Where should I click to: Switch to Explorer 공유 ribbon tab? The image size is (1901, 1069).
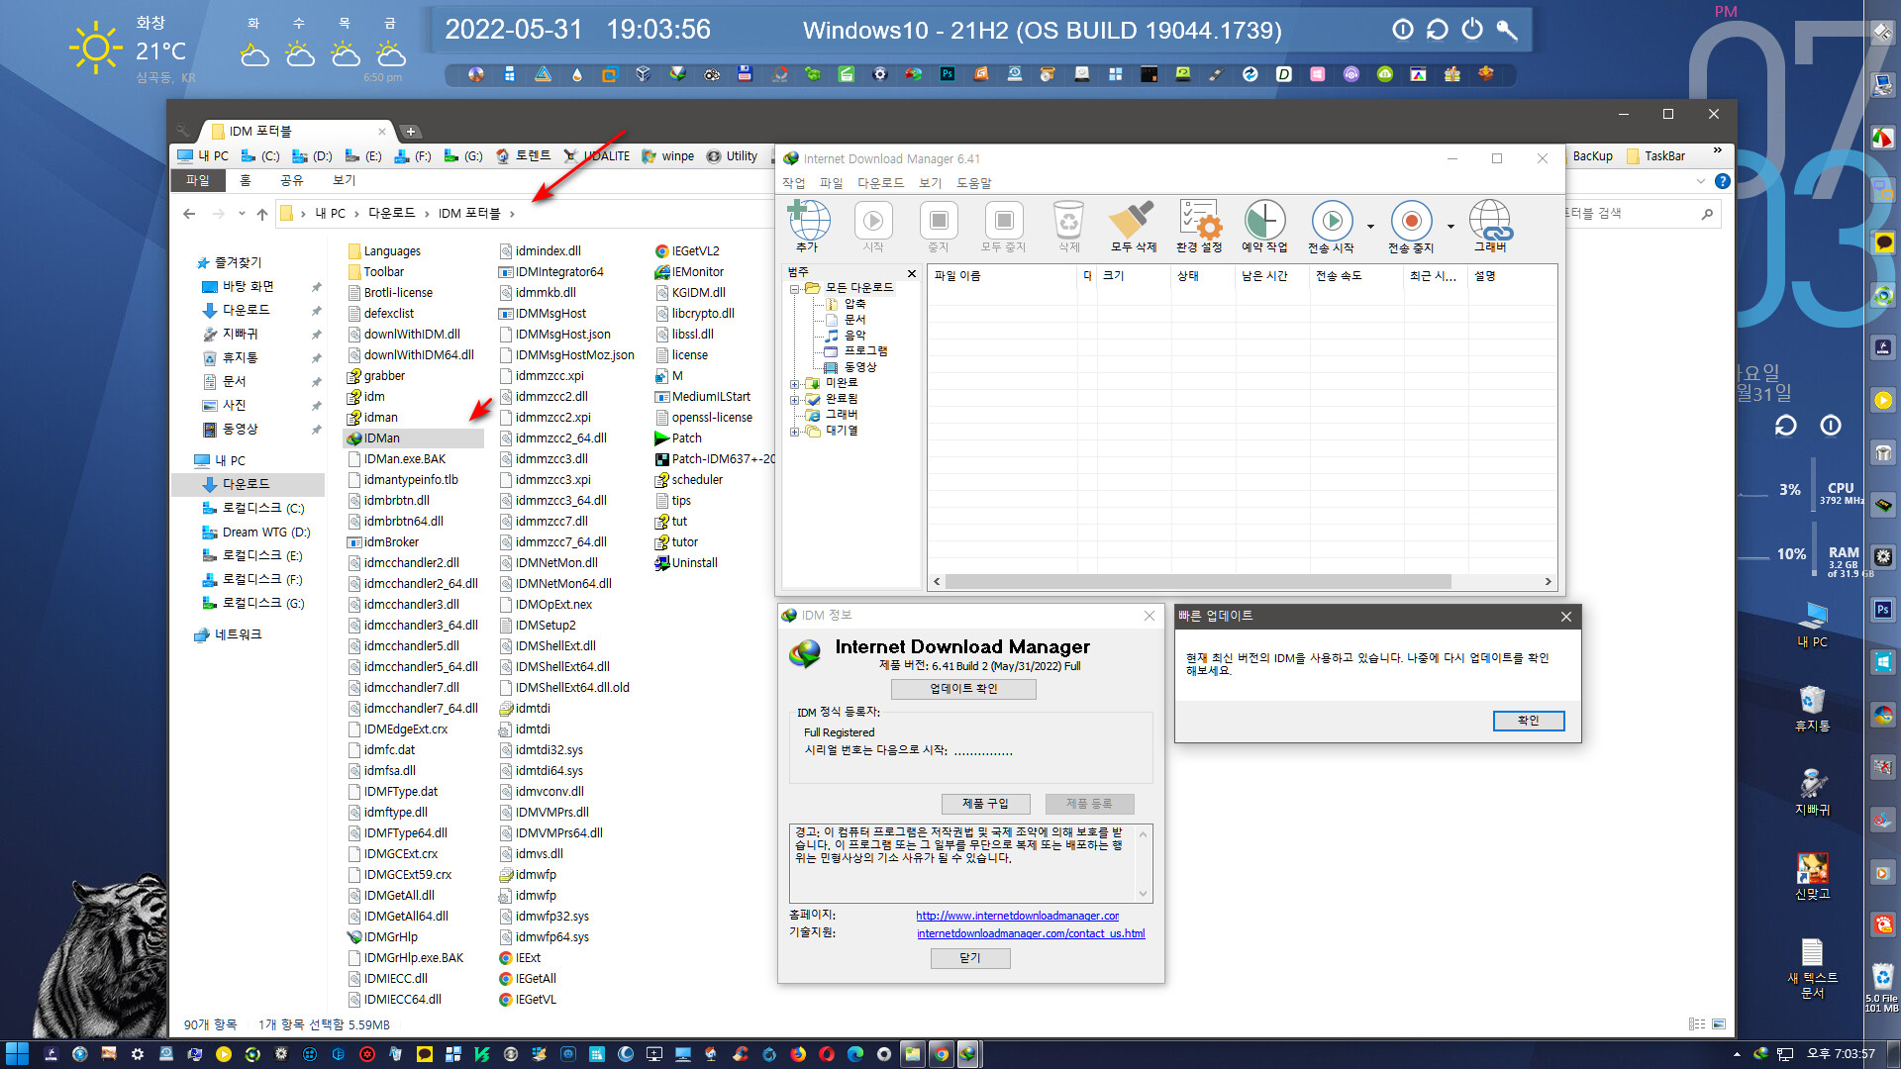[292, 181]
